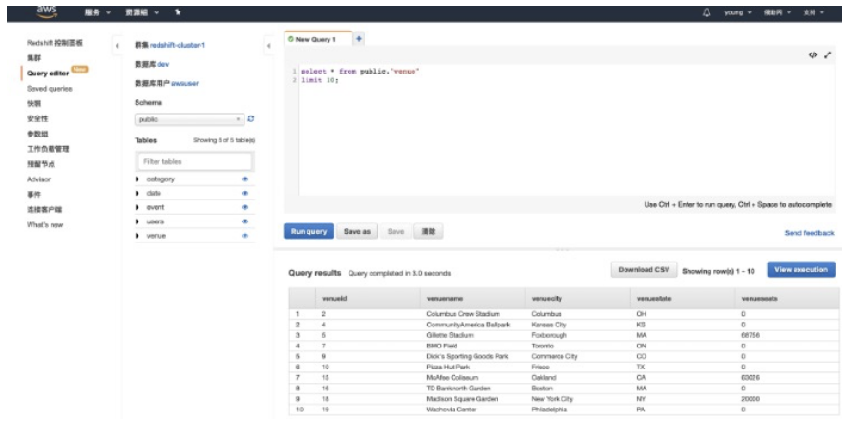Expand the venue table columns
847x421 pixels.
138,236
